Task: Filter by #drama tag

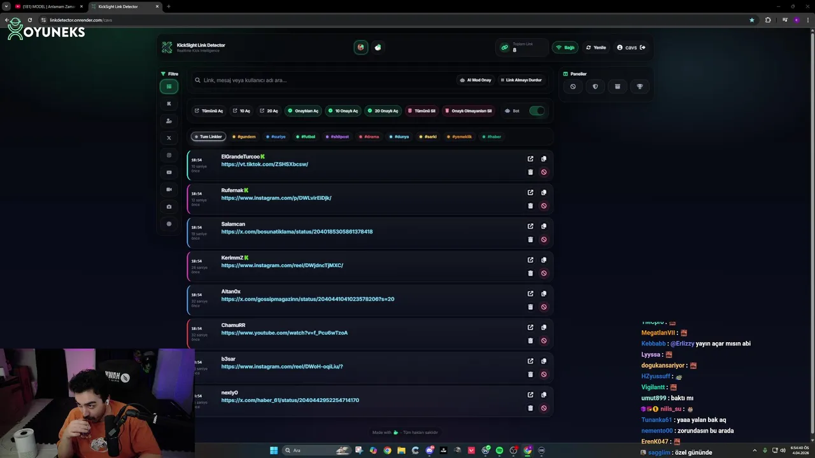Action: [369, 137]
